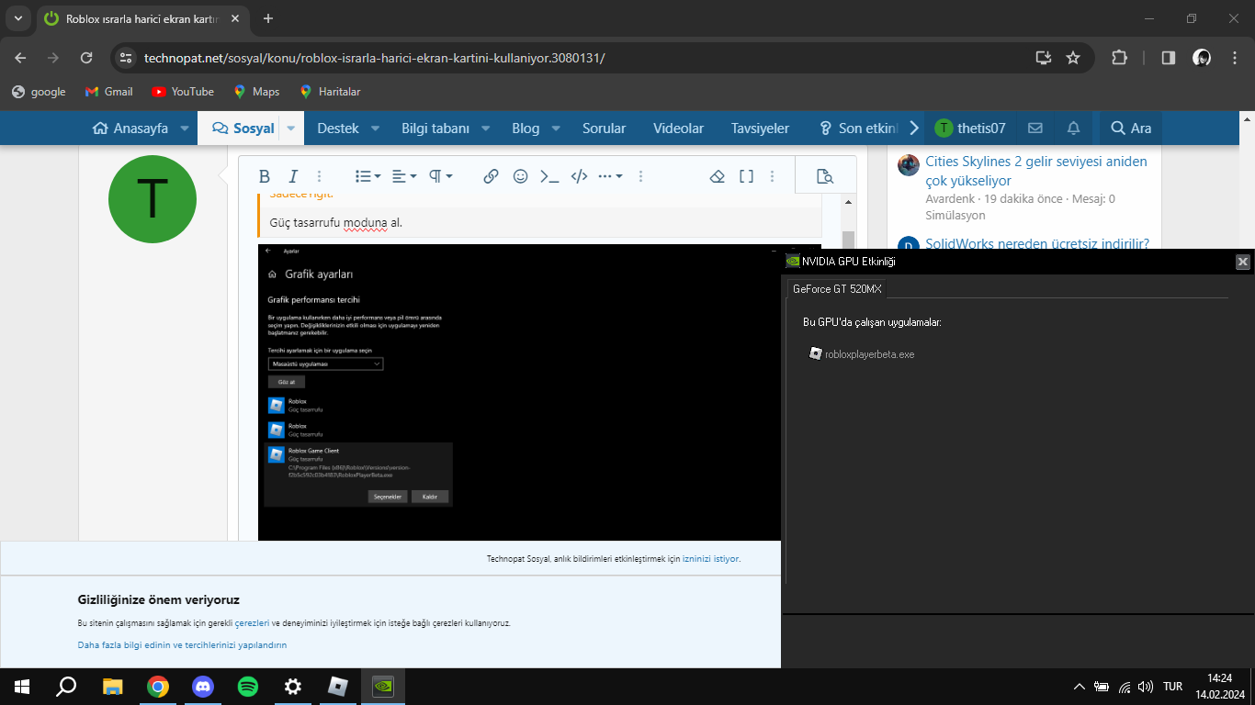
Task: Toggle italic formatting in the post editor
Action: 293,176
